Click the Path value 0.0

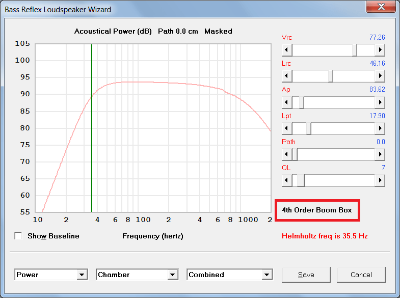tap(381, 142)
